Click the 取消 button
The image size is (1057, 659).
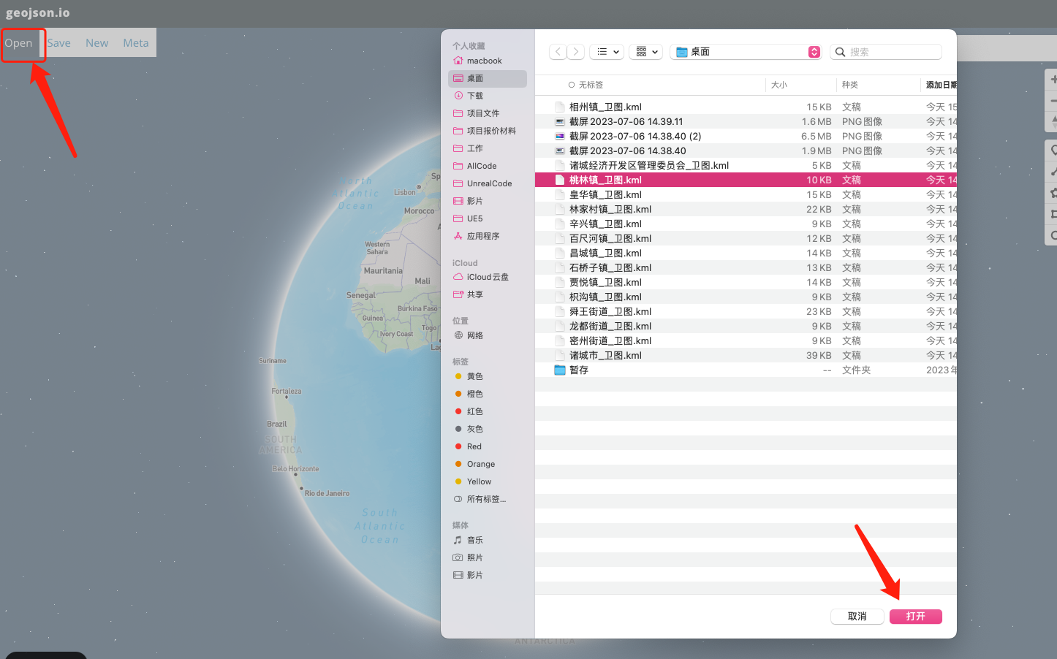[x=857, y=617]
